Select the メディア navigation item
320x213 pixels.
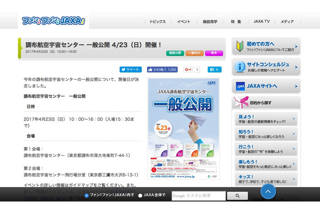pos(287,21)
